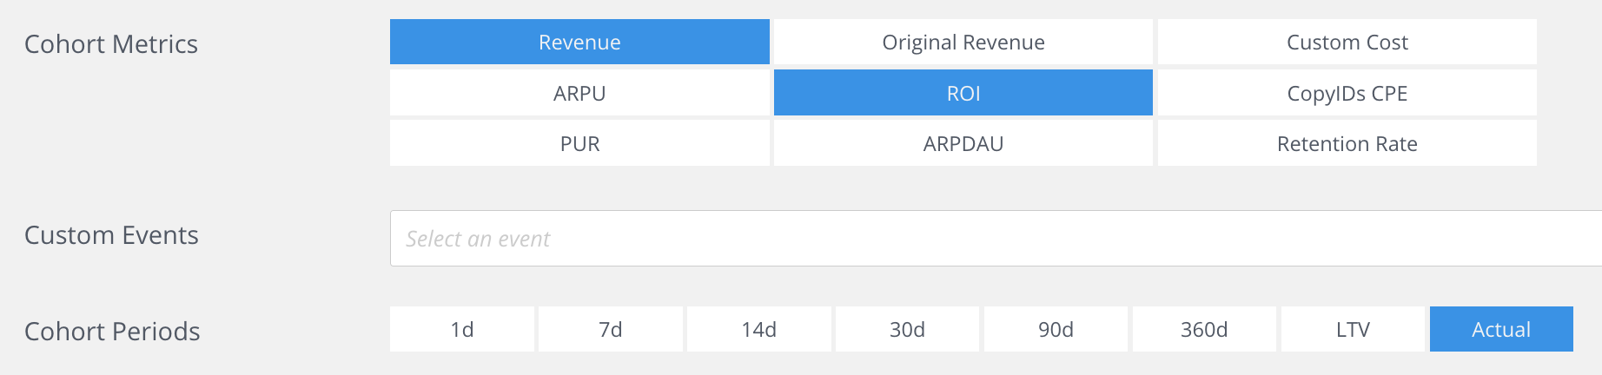Select the PUR cohort metric
Viewport: 1602px width, 375px height.
579,143
